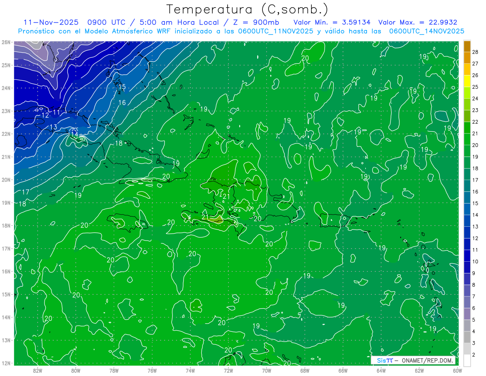Click the 74W longitude axis label

[x=190, y=370]
